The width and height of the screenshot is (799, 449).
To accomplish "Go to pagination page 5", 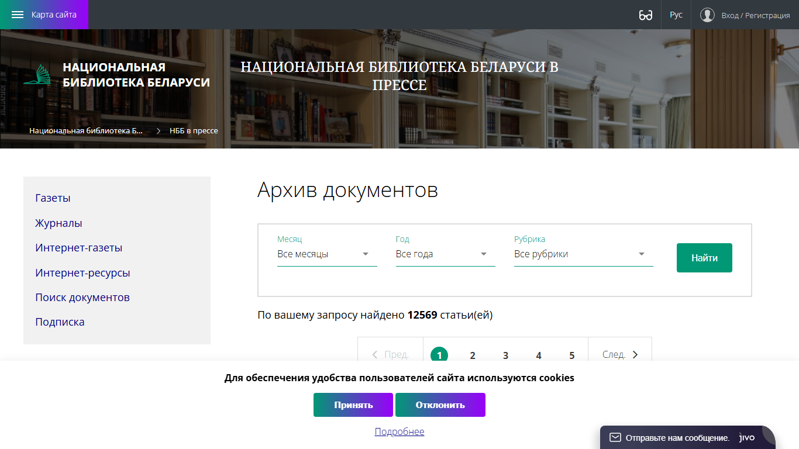I will point(572,355).
